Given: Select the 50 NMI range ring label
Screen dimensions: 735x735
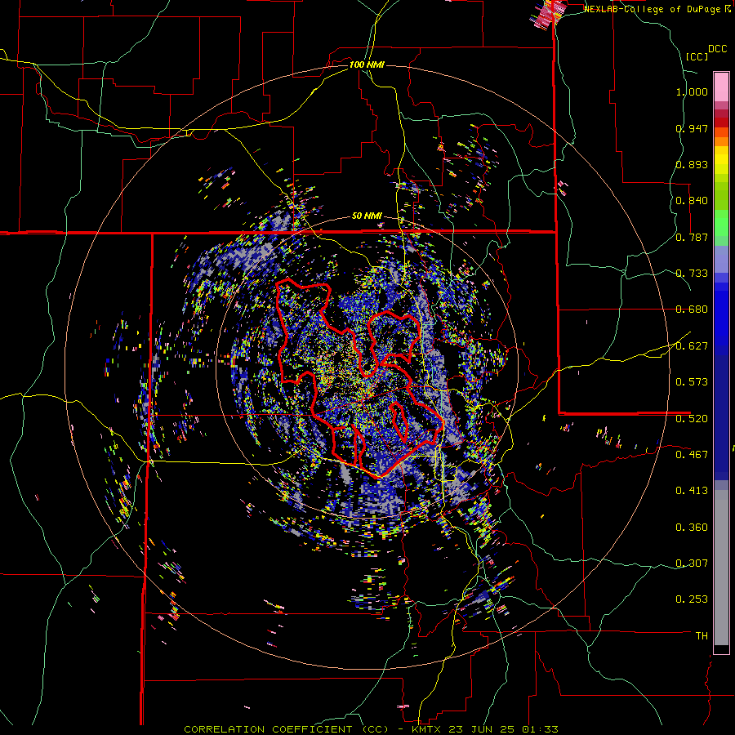Looking at the screenshot, I should 367,216.
